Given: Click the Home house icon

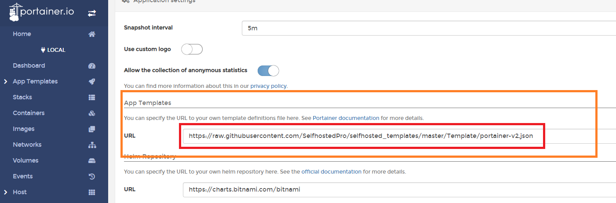Looking at the screenshot, I should coord(92,34).
